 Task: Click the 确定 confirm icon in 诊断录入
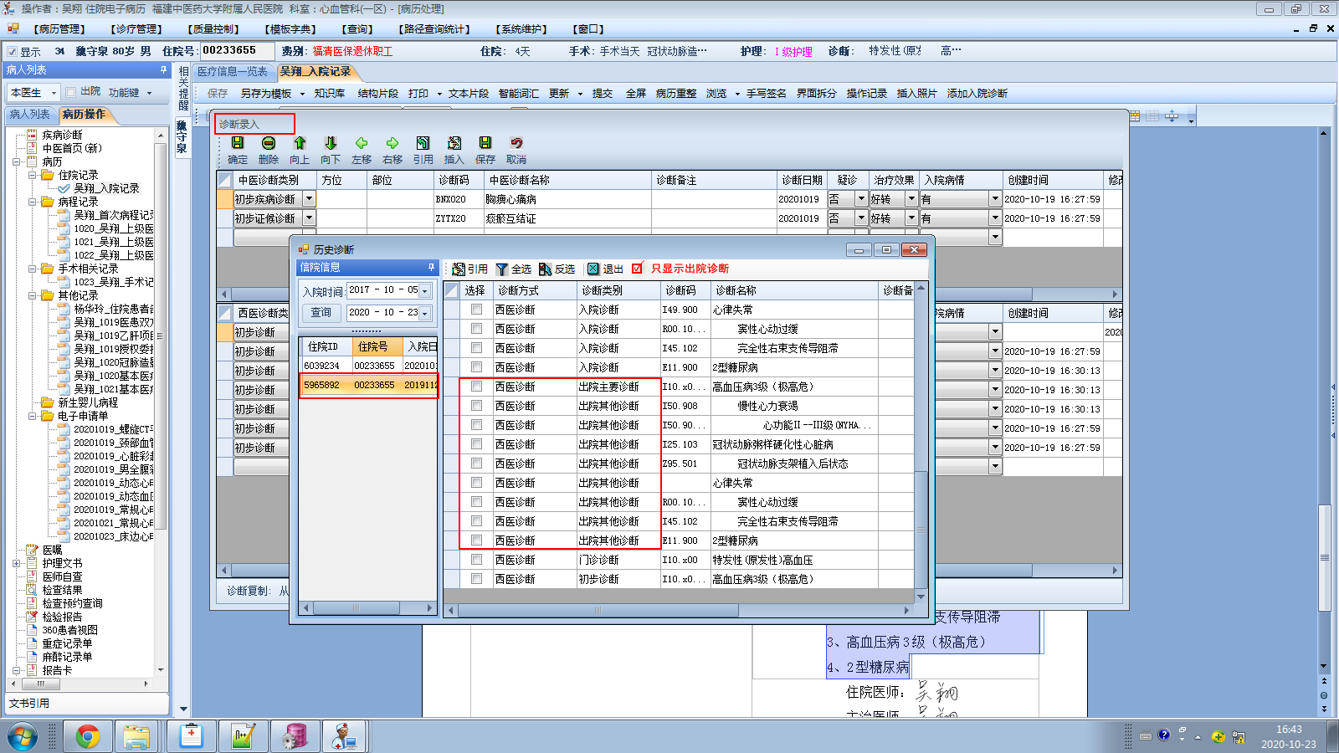point(238,143)
